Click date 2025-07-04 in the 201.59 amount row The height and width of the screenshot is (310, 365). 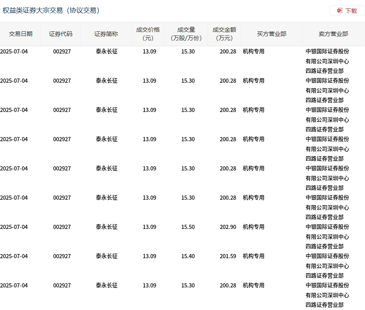14,257
